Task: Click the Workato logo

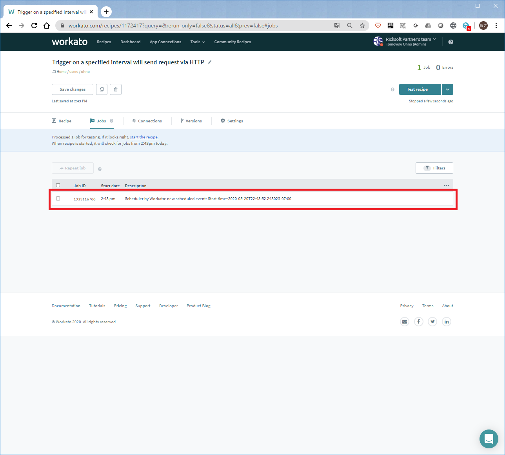Action: (x=70, y=42)
